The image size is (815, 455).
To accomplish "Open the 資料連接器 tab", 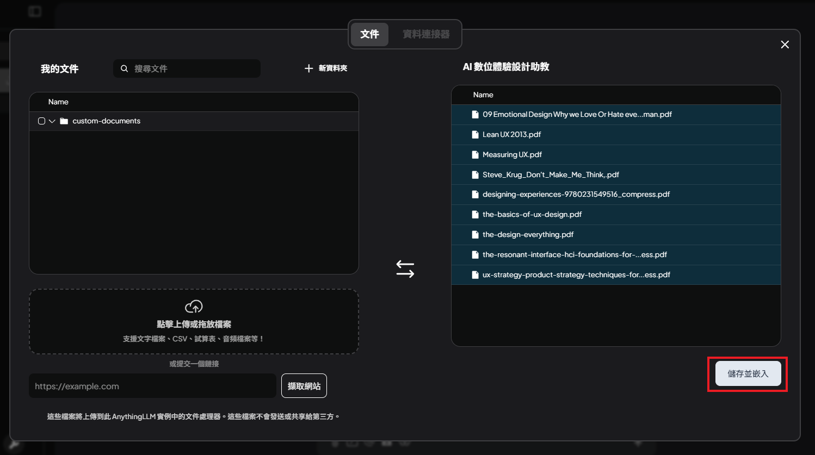I will pyautogui.click(x=426, y=34).
